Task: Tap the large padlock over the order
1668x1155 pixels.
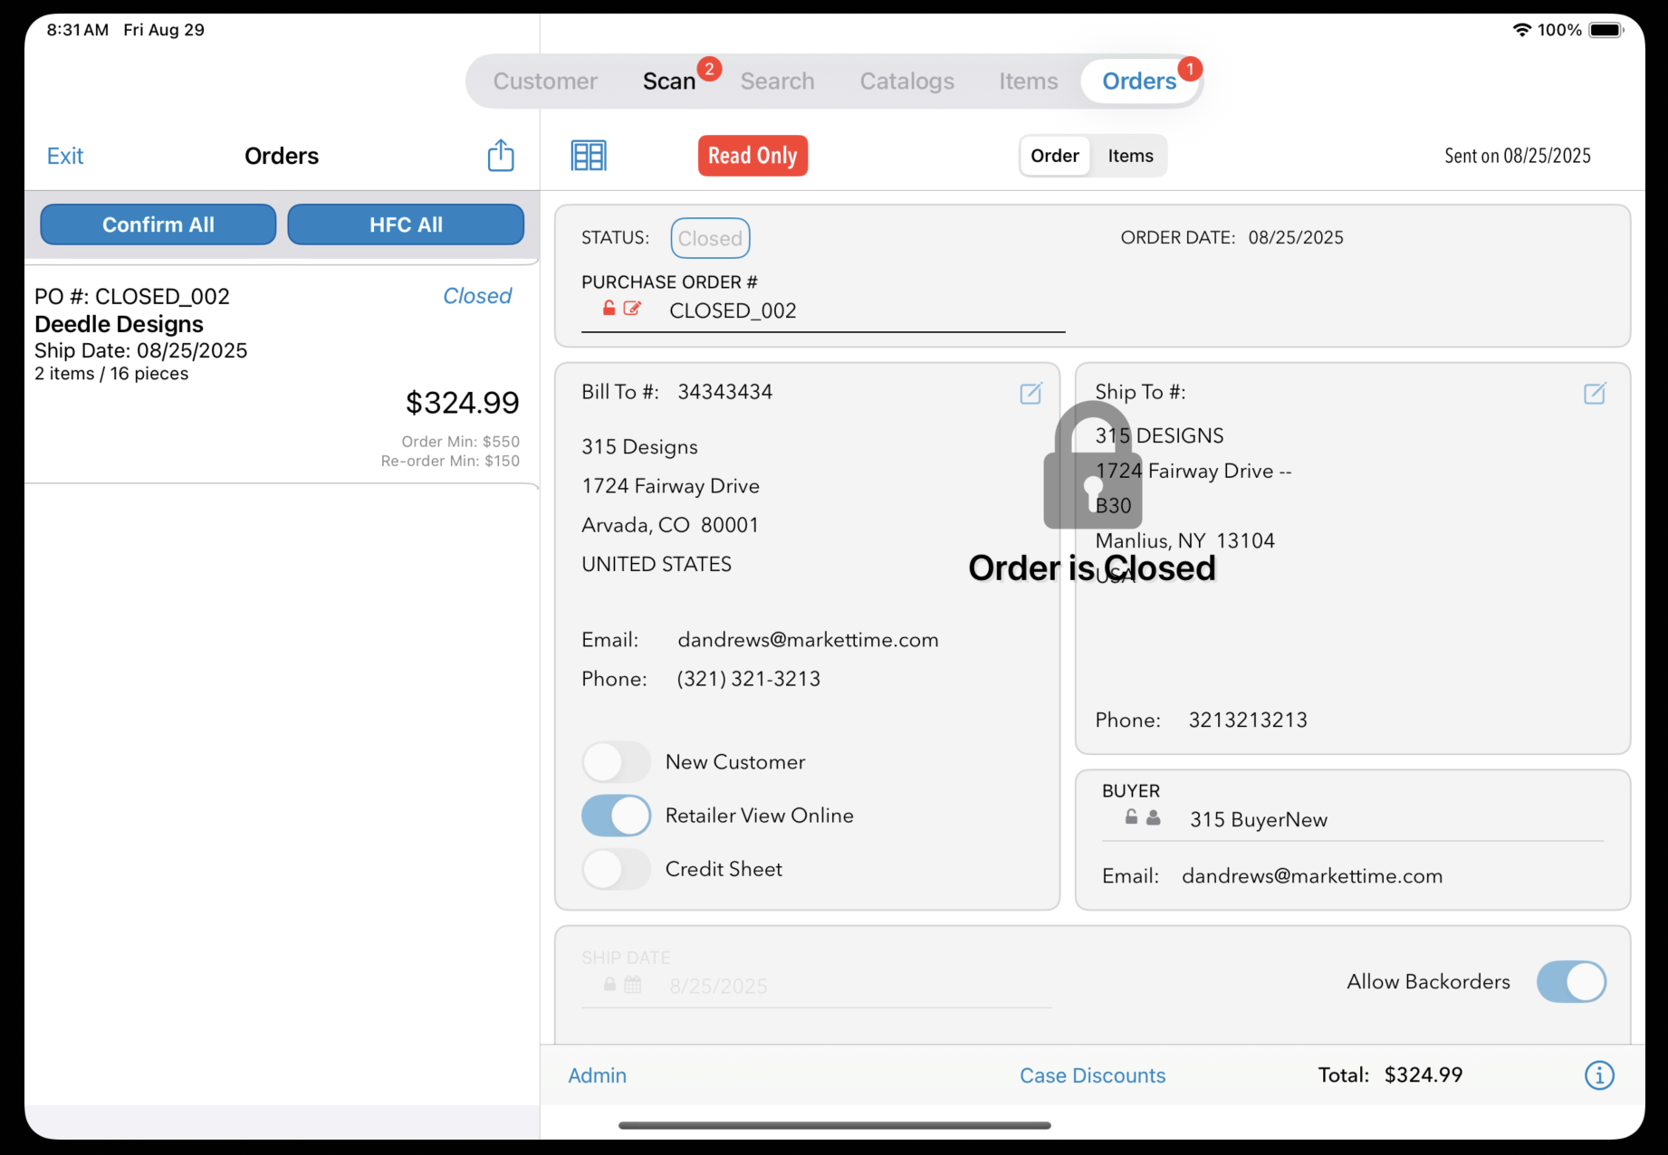Action: coord(1092,465)
